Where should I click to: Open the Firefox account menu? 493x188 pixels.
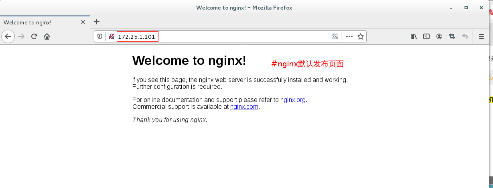tap(439, 36)
